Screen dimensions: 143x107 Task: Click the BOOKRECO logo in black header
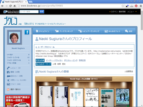point(11,12)
